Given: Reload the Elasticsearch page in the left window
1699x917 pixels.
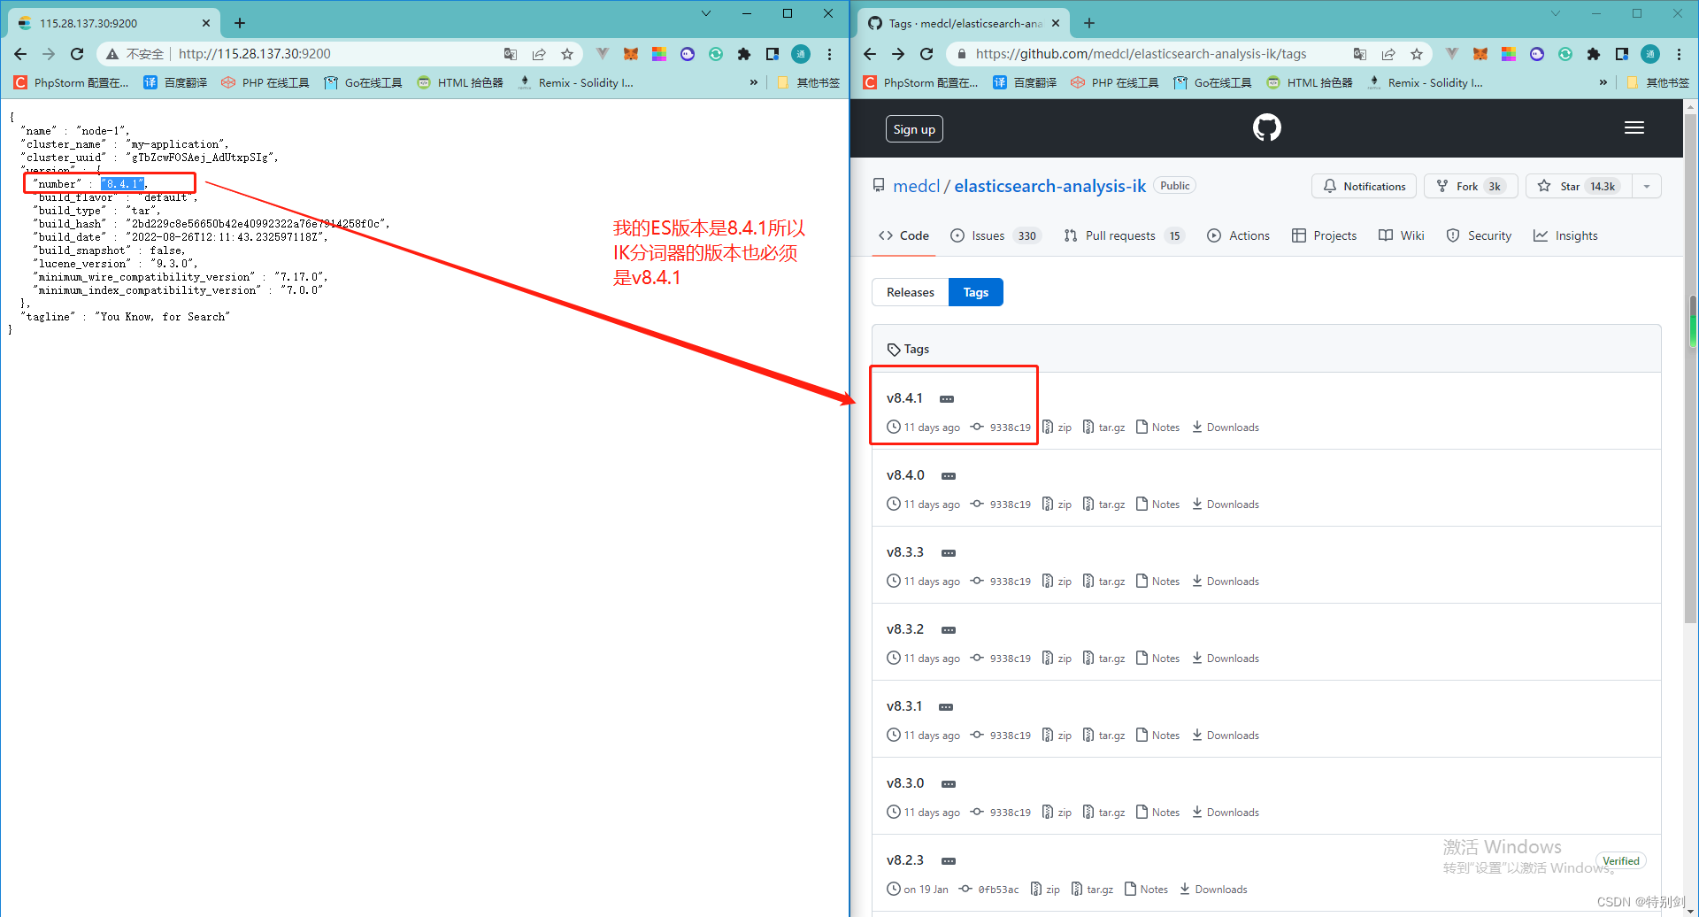Looking at the screenshot, I should click(77, 54).
